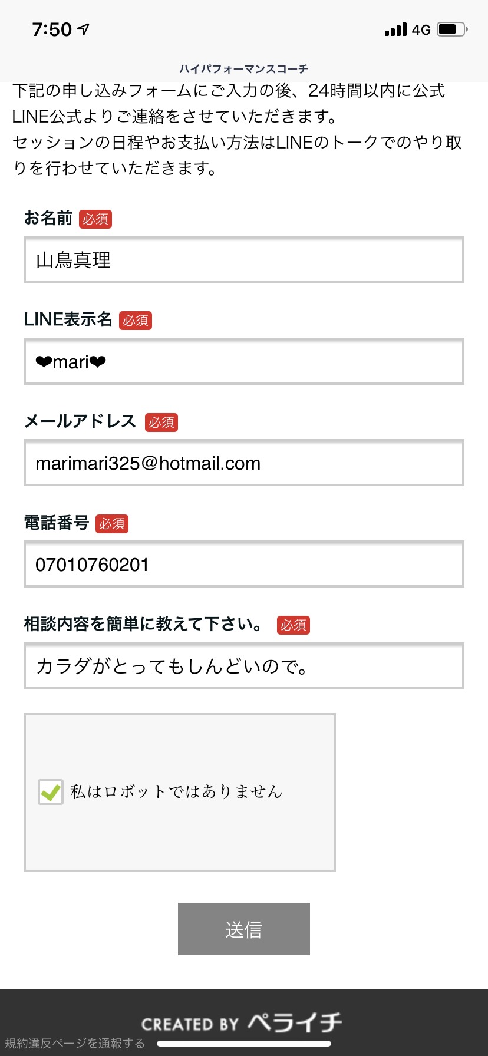Tap the 7:50 clock in status bar
Viewport: 488px width, 1056px height.
(x=52, y=29)
